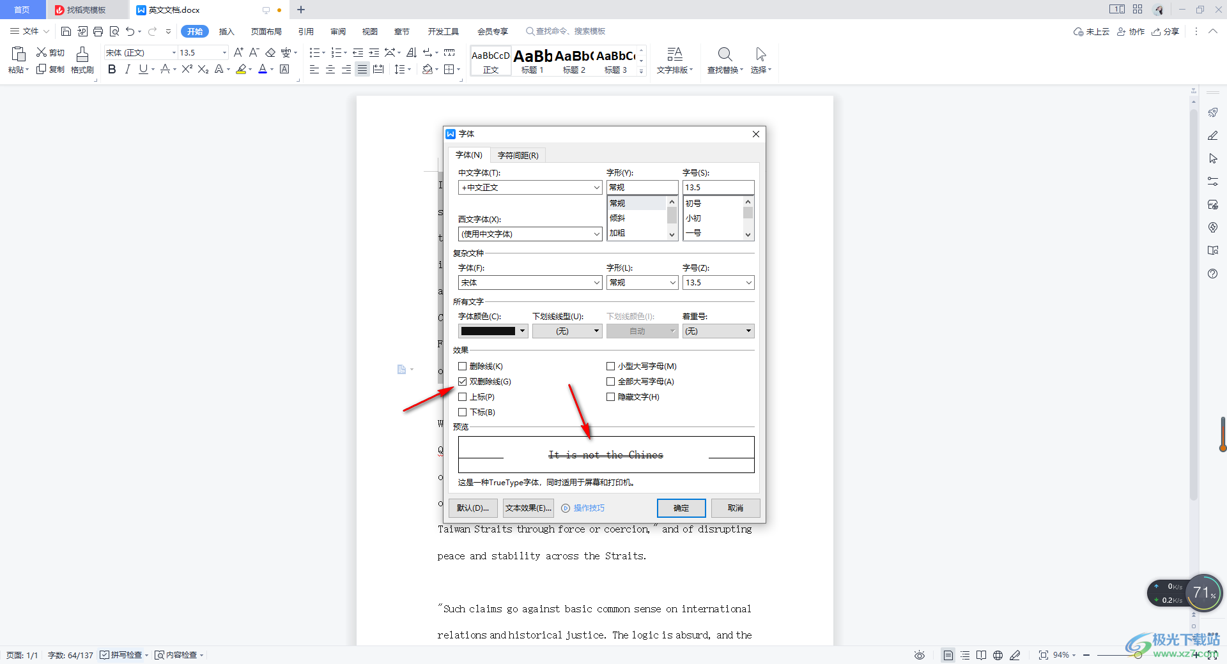This screenshot has width=1227, height=664.
Task: Click the Bold formatting icon
Action: click(x=112, y=70)
